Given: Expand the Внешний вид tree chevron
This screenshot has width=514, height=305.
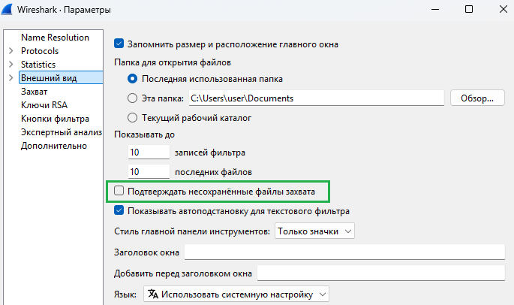Looking at the screenshot, I should (11, 78).
